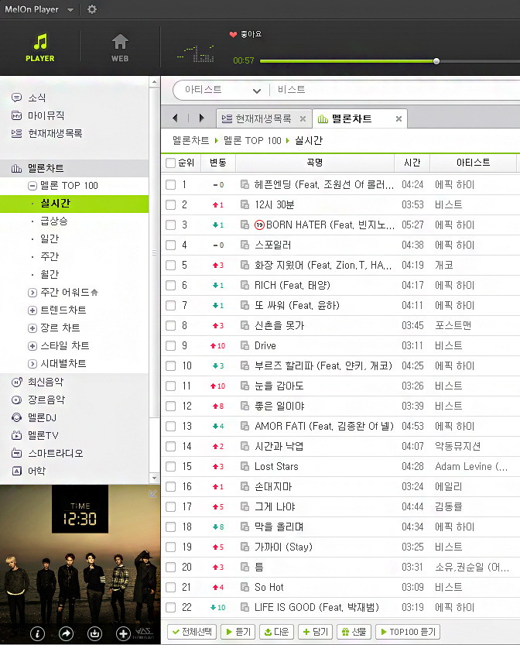Click the 담기 add button

tap(315, 632)
